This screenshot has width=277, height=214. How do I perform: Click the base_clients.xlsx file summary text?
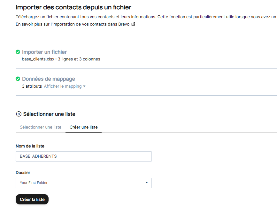(x=61, y=59)
